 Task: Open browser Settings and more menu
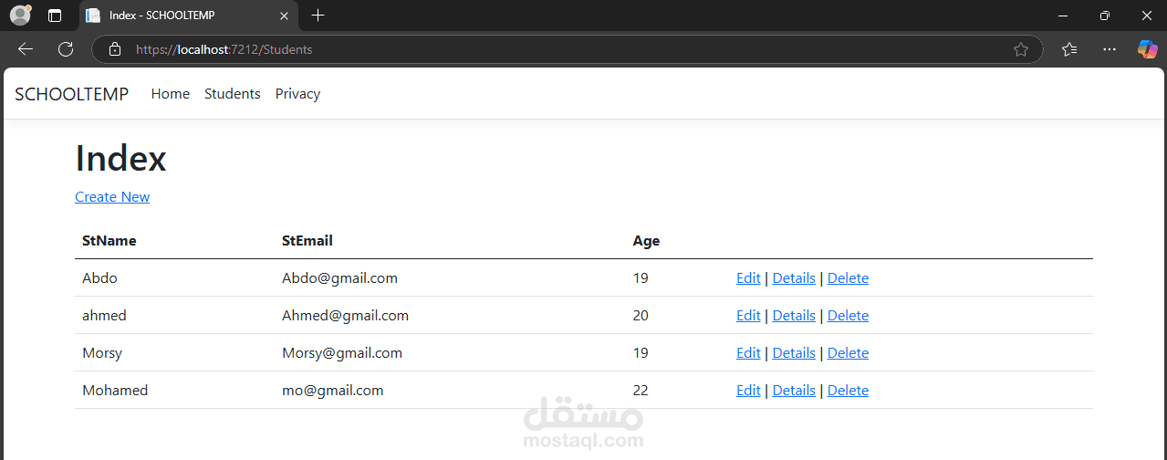pyautogui.click(x=1110, y=49)
